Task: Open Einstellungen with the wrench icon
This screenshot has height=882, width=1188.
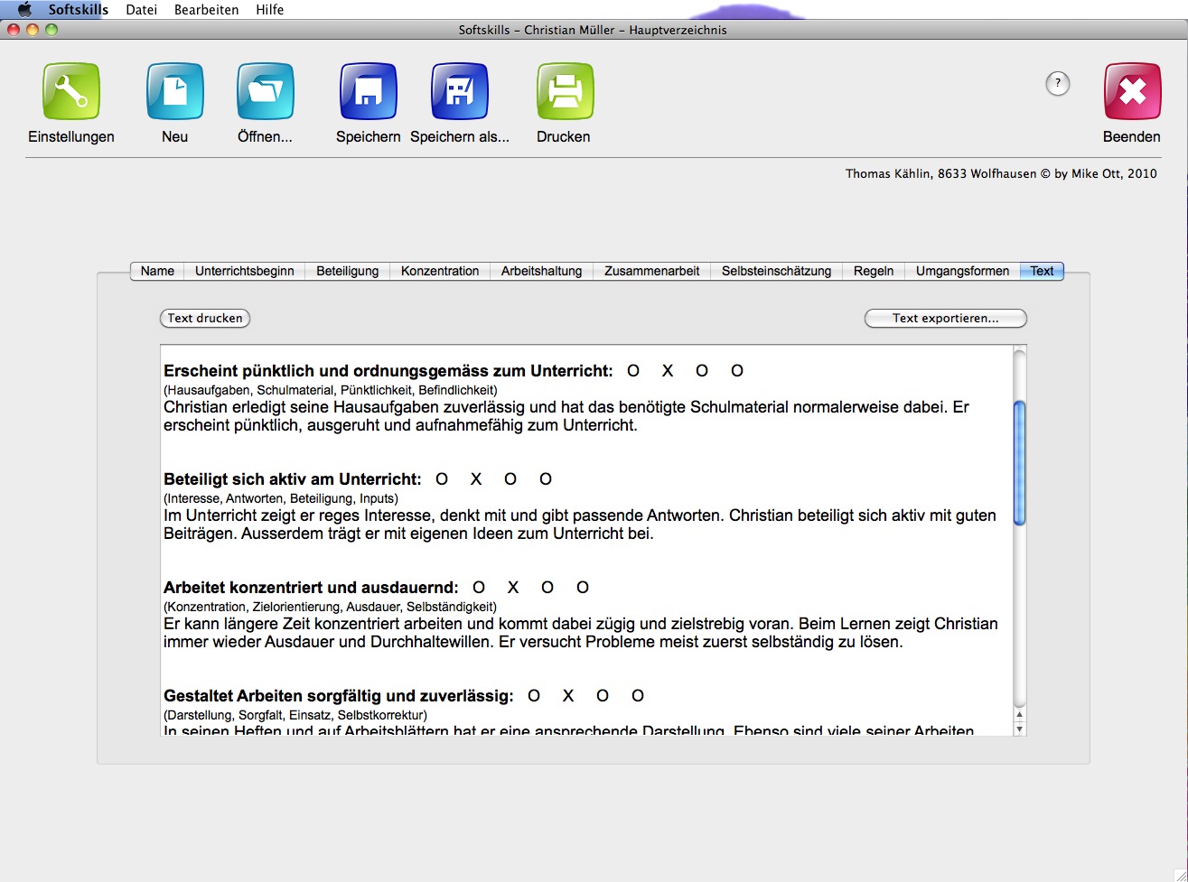Action: tap(71, 91)
